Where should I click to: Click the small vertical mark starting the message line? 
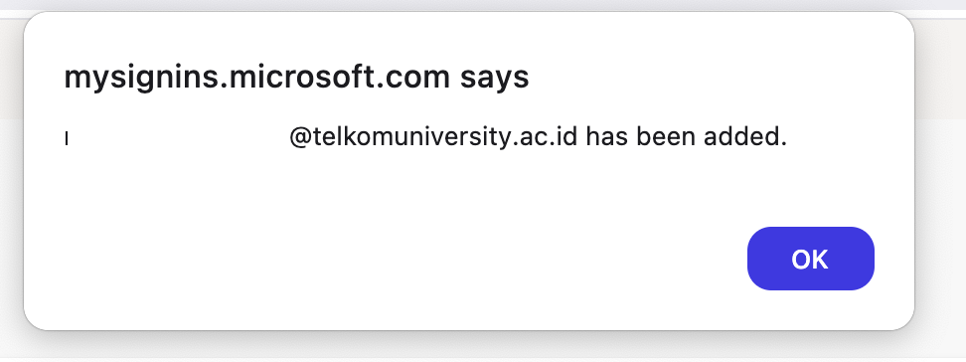click(67, 139)
